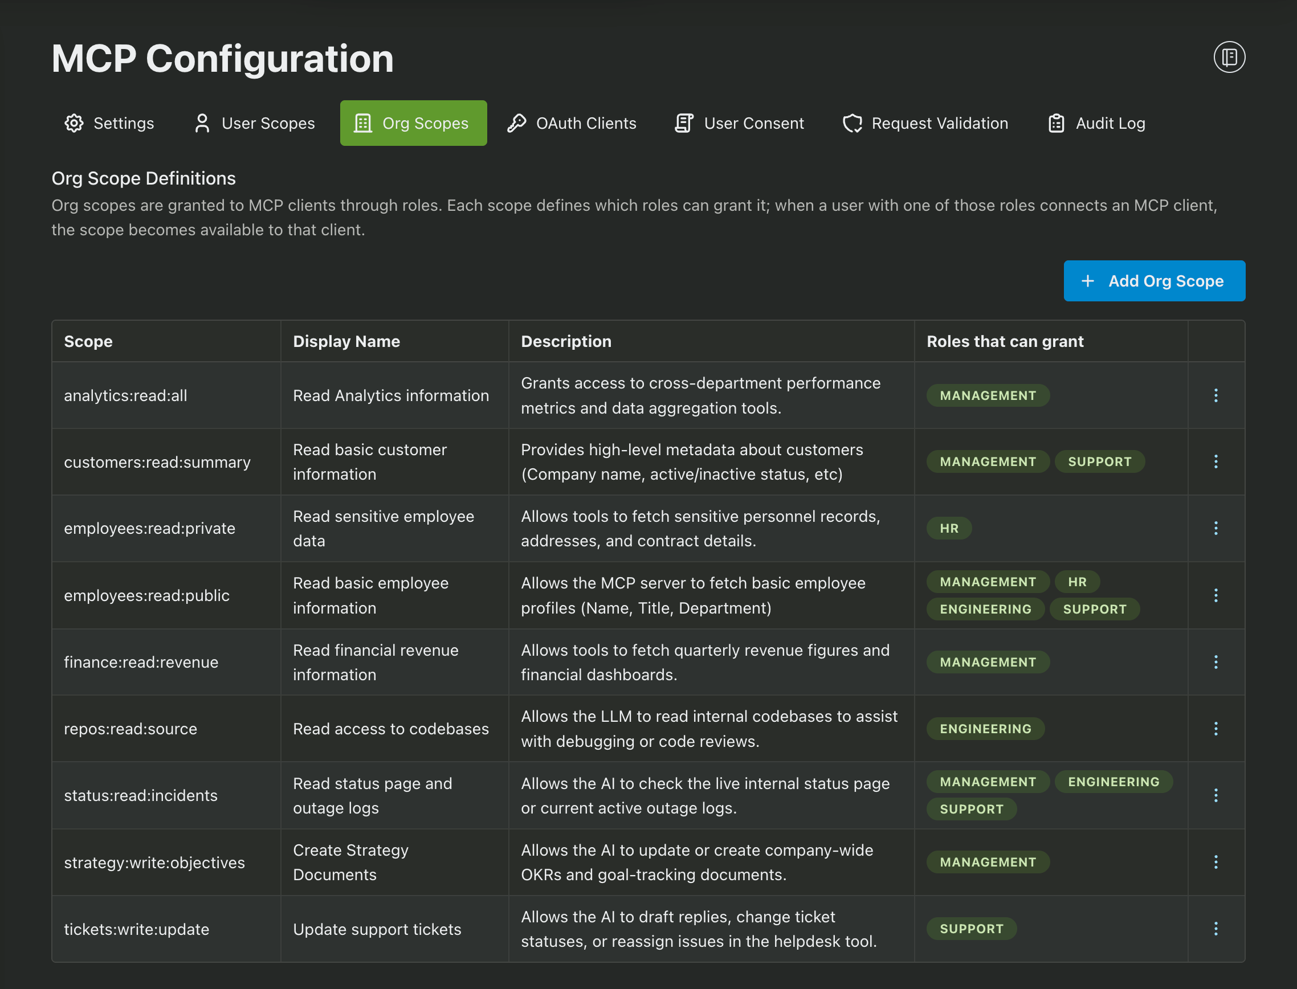Open the Audit Log tab
This screenshot has width=1297, height=989.
click(1096, 123)
